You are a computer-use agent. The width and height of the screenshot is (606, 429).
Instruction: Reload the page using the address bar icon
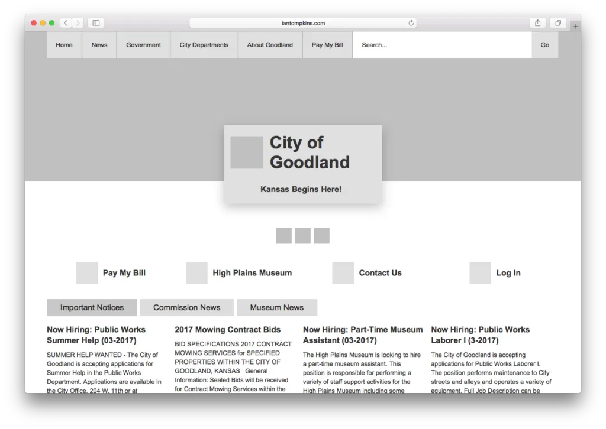pos(411,22)
